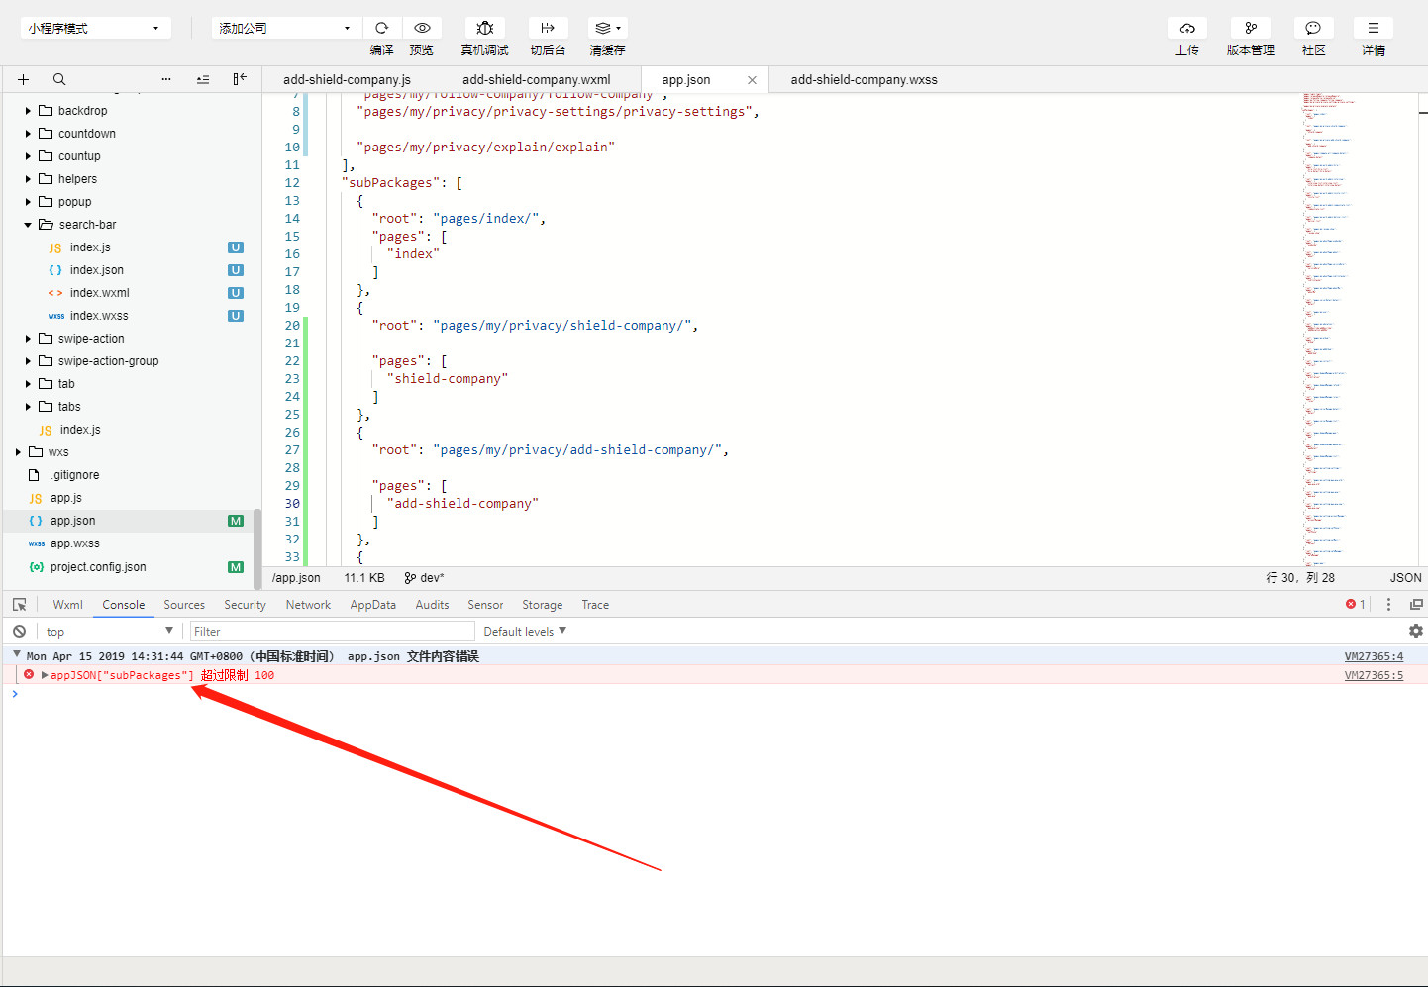Collapse the app.json error log group
This screenshot has width=1428, height=987.
17,655
